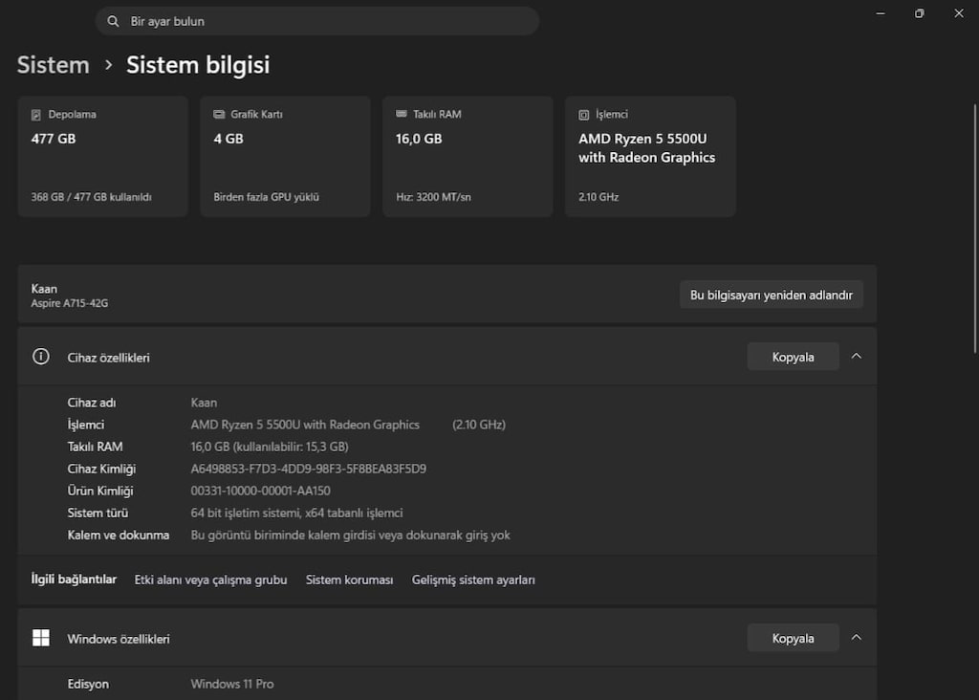Image resolution: width=979 pixels, height=700 pixels.
Task: Click the search magnifier icon
Action: pyautogui.click(x=113, y=21)
